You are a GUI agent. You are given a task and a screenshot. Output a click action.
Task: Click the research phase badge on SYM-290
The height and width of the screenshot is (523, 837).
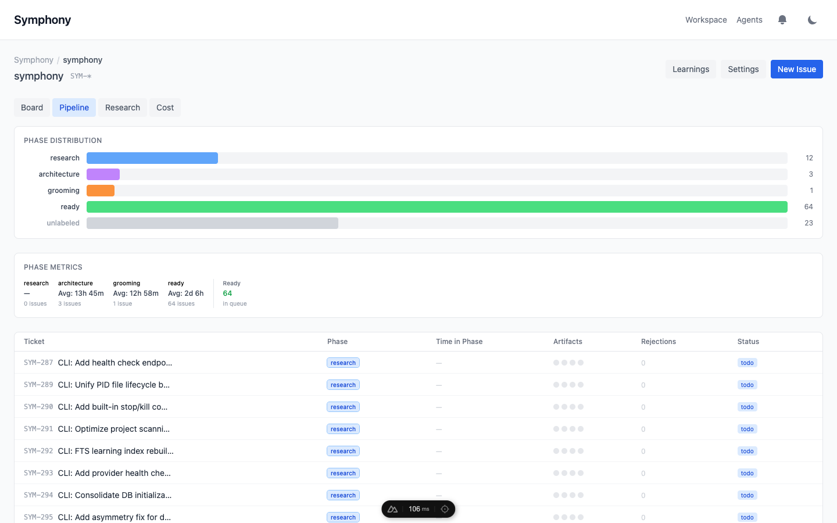(x=343, y=407)
